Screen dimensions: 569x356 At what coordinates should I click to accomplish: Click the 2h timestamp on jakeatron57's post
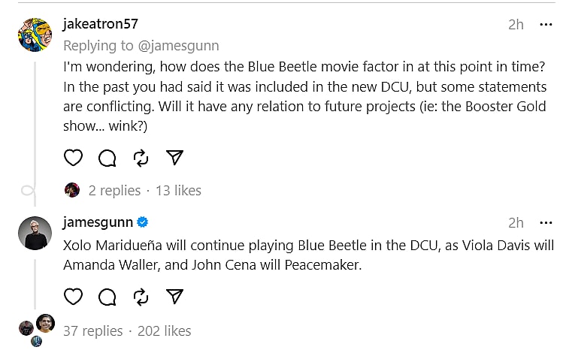pos(516,24)
